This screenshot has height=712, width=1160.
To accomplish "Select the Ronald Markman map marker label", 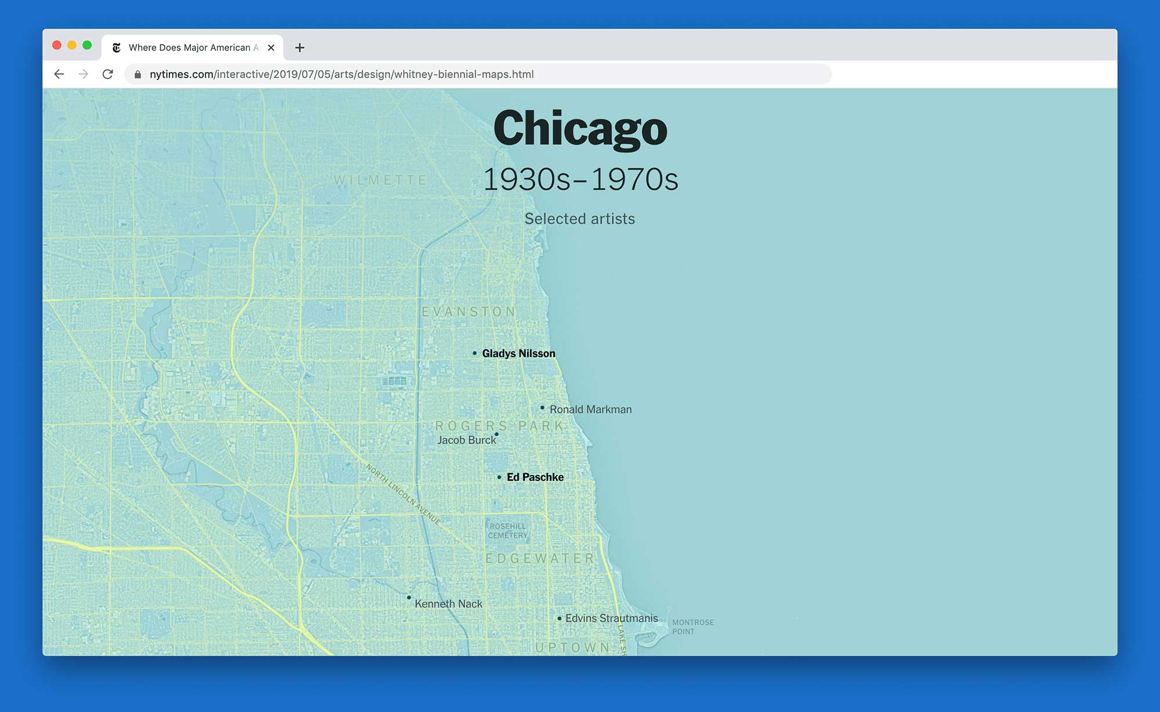I will tap(590, 409).
